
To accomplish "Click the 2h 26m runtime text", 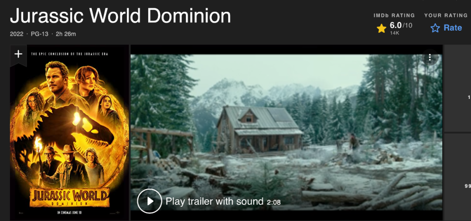I will tap(66, 34).
